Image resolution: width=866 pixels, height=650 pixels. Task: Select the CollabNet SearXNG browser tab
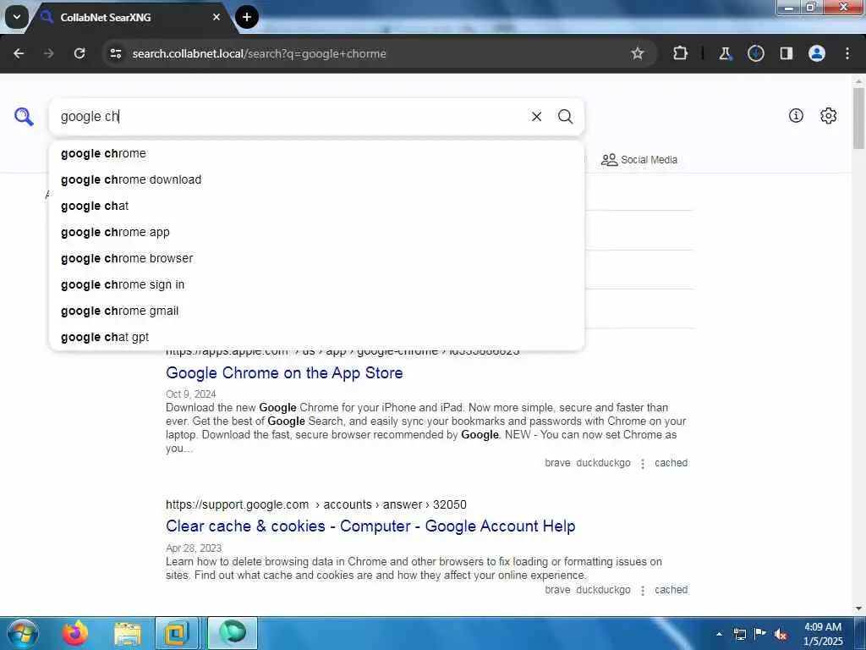click(x=127, y=17)
